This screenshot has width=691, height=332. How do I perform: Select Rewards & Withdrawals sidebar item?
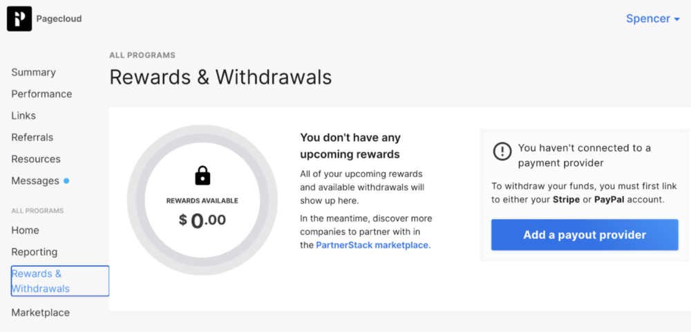(x=60, y=281)
